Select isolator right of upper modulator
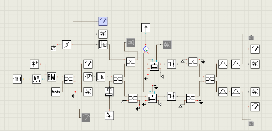Image resolution: width=272 pixels, height=131 pixels. pos(172,64)
